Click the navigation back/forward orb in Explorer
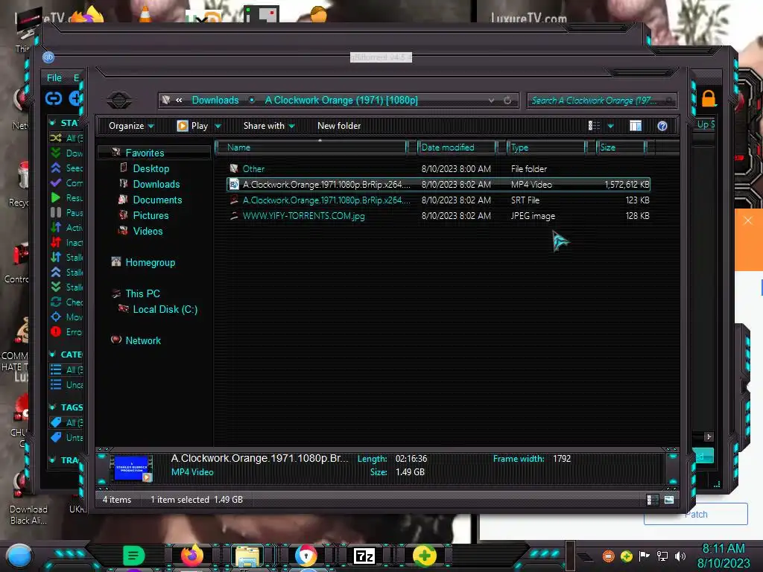763x572 pixels. (x=118, y=100)
